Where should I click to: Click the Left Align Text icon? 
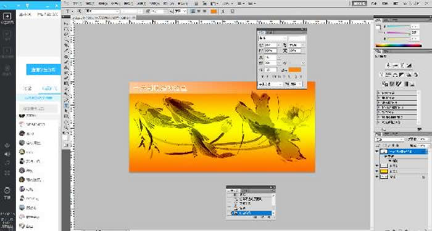click(x=193, y=11)
